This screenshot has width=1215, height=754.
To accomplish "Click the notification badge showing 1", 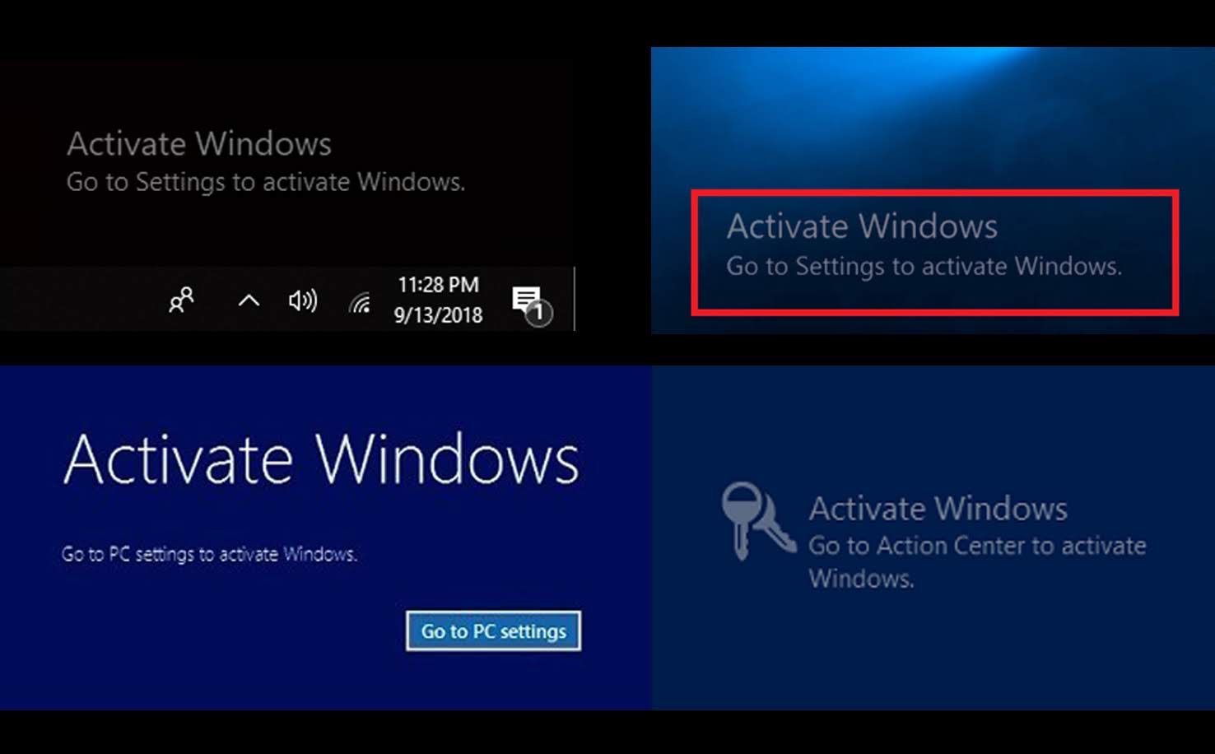I will [540, 314].
